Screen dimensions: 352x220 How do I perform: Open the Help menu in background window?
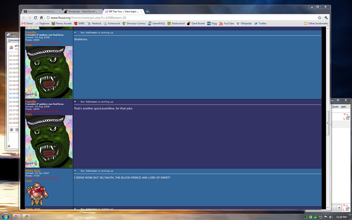tap(344, 107)
